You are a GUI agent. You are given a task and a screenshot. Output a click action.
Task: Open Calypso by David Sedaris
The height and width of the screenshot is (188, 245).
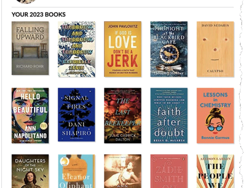click(215, 49)
